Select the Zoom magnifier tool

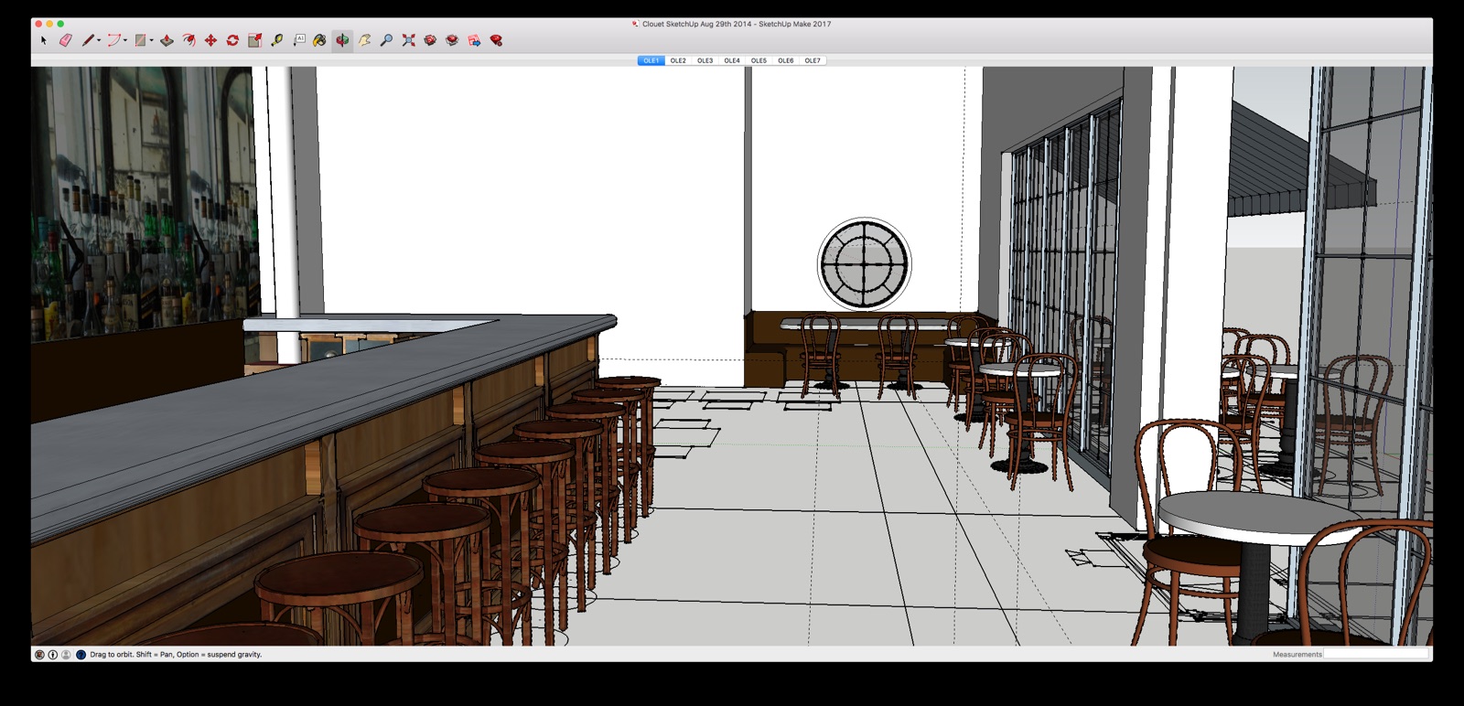(386, 40)
